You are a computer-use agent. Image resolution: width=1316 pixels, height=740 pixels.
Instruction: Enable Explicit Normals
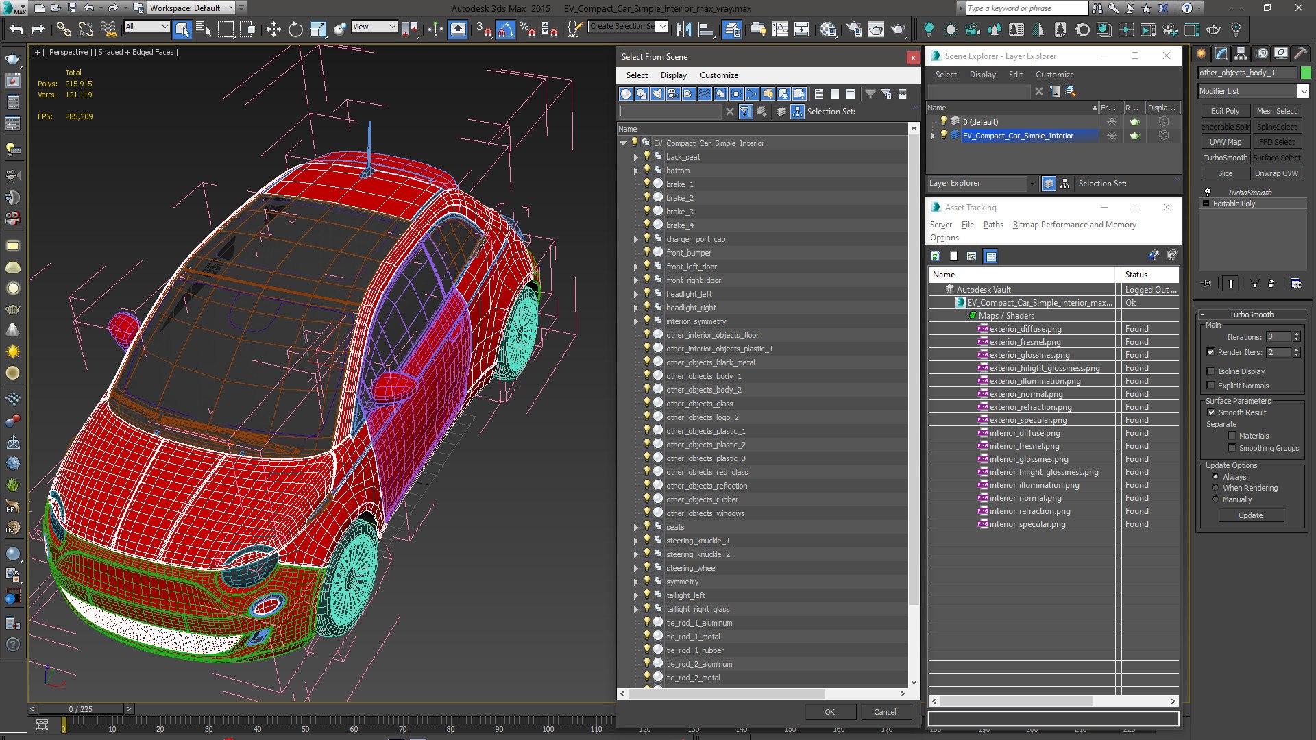click(x=1211, y=386)
